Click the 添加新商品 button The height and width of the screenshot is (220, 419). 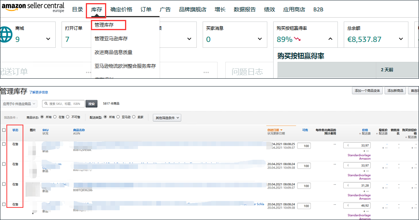[x=395, y=91]
